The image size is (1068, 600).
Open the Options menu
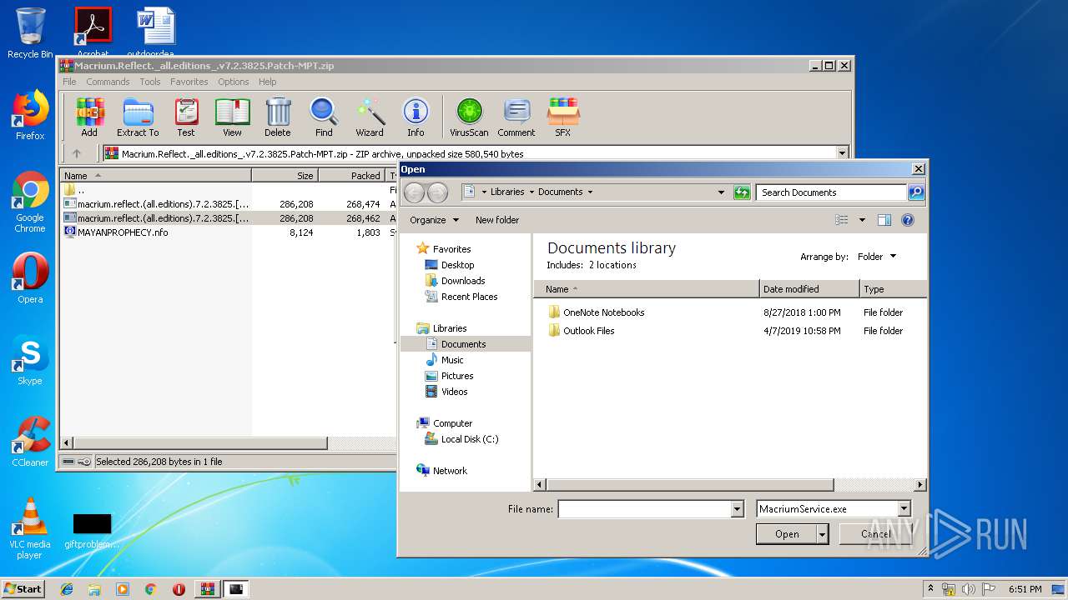234,82
